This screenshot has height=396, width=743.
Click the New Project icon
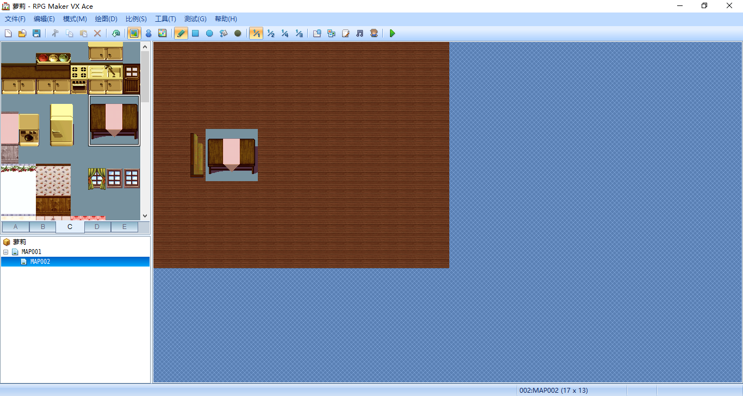pos(8,33)
